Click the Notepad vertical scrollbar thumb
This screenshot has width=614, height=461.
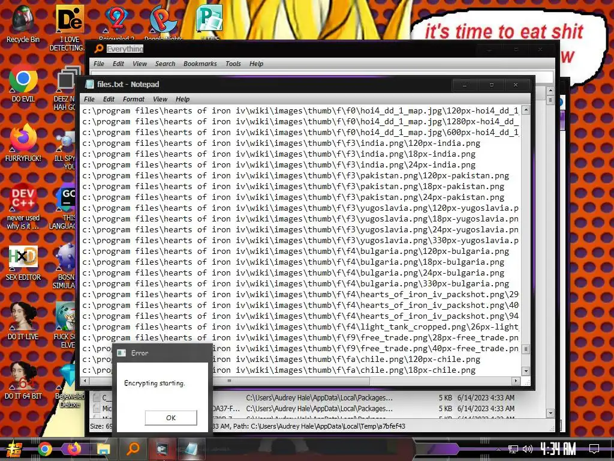[526, 349]
